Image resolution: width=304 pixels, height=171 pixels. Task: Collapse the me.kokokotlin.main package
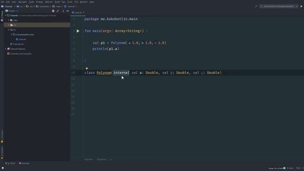11,35
